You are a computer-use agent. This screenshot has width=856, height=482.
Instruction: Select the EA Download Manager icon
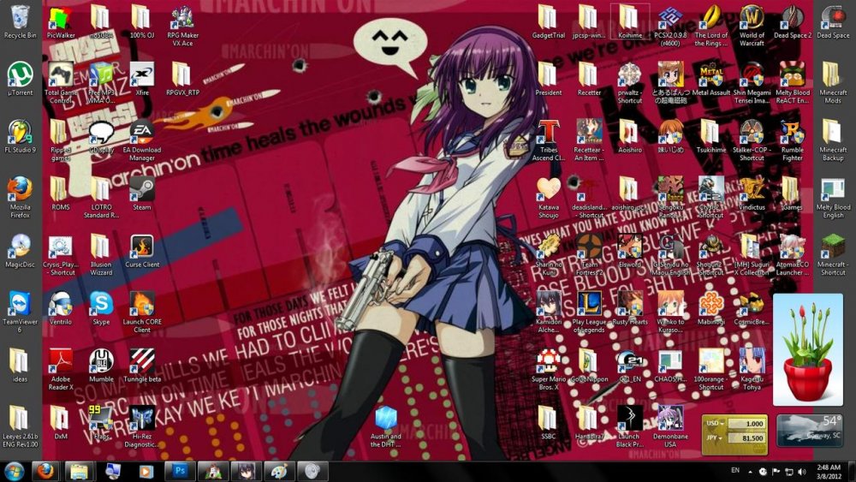point(141,133)
